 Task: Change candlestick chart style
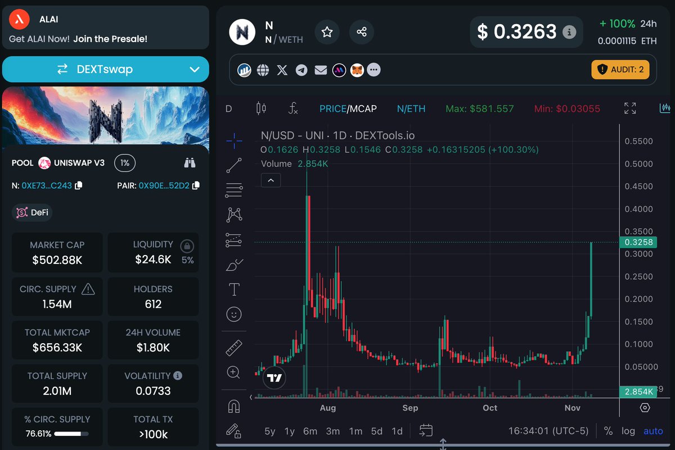pyautogui.click(x=260, y=108)
